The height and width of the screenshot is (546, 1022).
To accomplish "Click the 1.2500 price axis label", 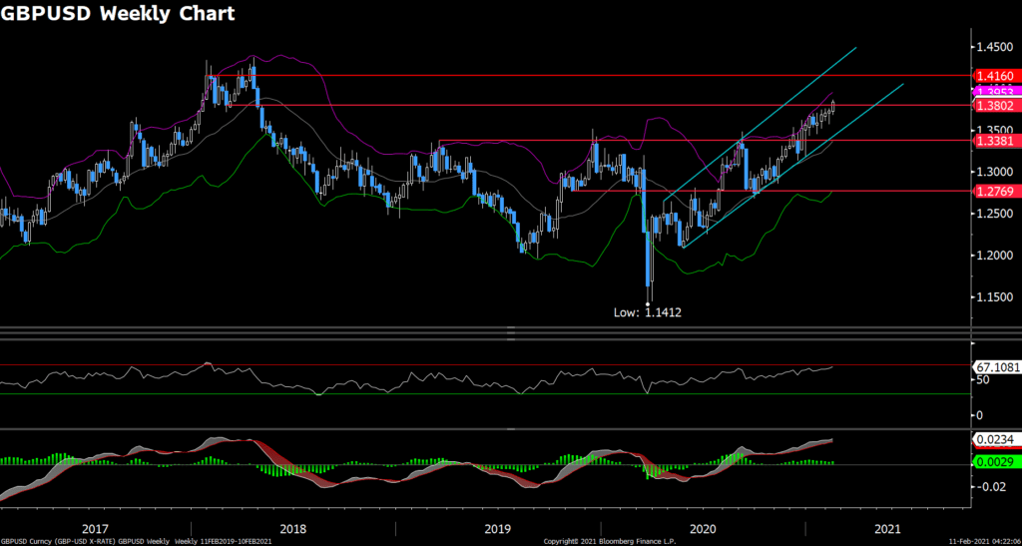I will (x=995, y=214).
